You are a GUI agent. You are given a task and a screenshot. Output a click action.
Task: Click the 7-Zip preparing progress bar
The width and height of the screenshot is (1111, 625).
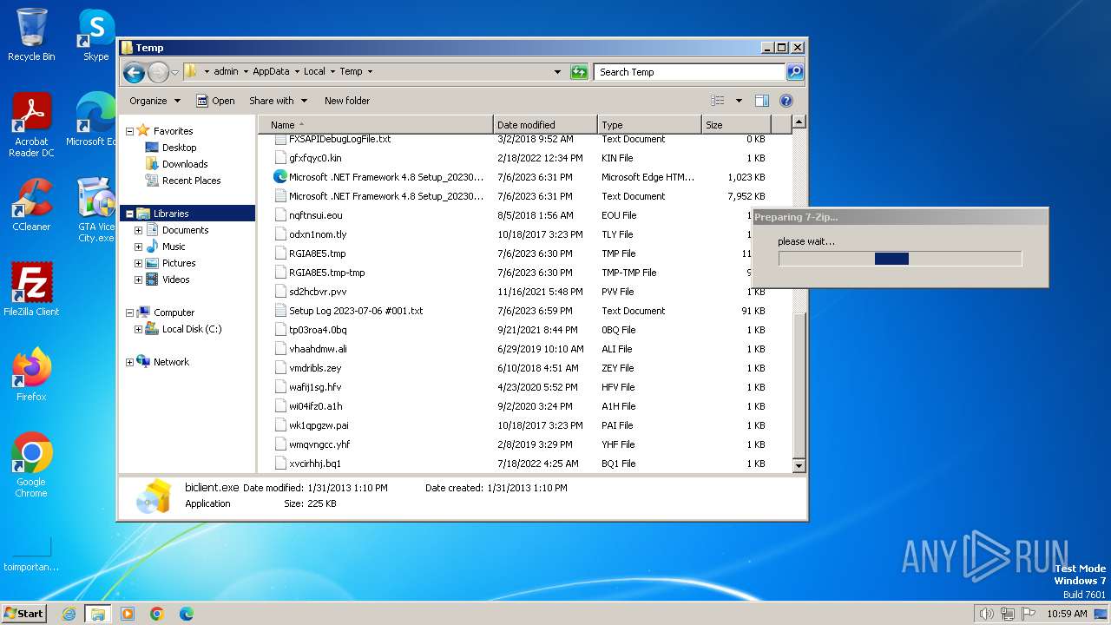(x=900, y=259)
